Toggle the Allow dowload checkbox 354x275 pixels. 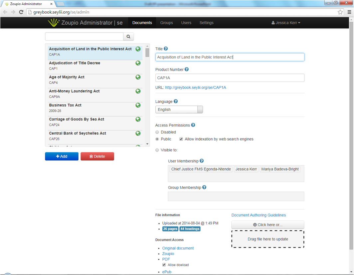pos(164,265)
